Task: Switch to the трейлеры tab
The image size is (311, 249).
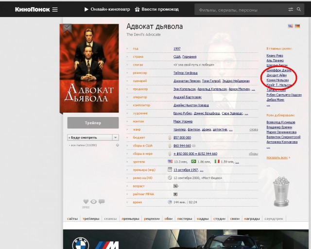Action: click(91, 219)
